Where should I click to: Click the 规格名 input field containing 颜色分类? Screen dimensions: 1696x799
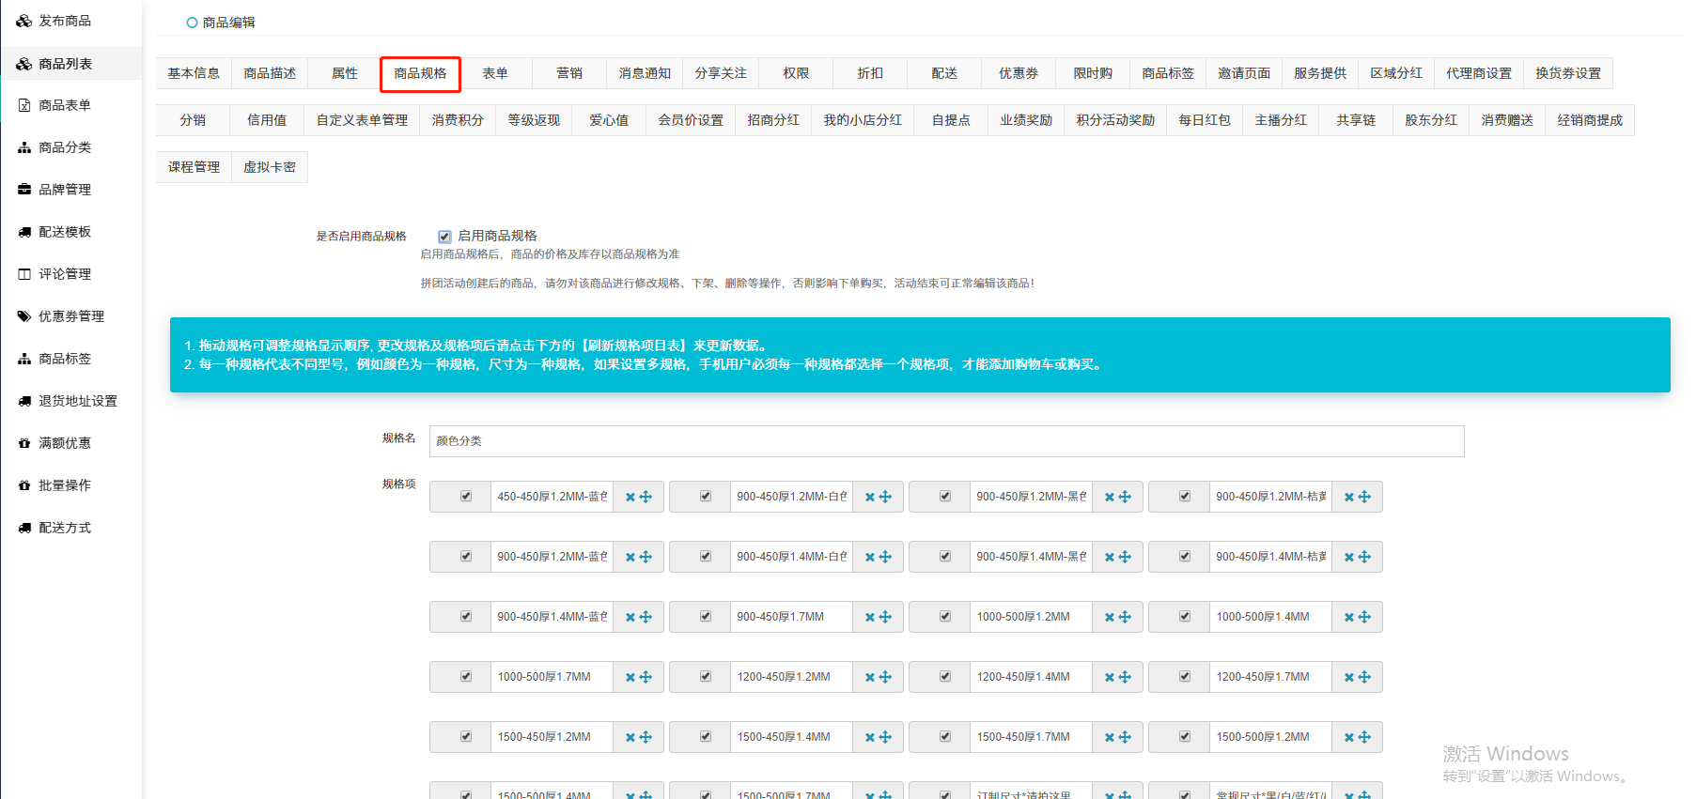(x=945, y=441)
